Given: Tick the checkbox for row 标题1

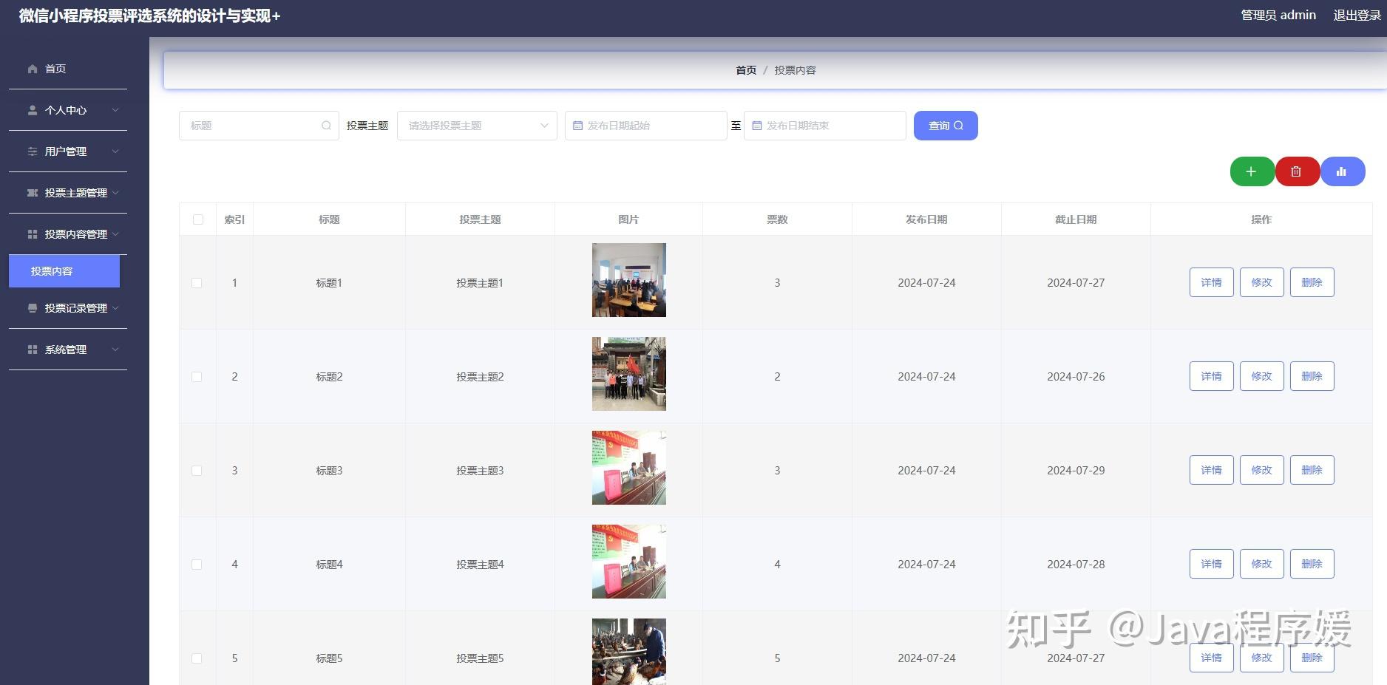Looking at the screenshot, I should click(197, 282).
